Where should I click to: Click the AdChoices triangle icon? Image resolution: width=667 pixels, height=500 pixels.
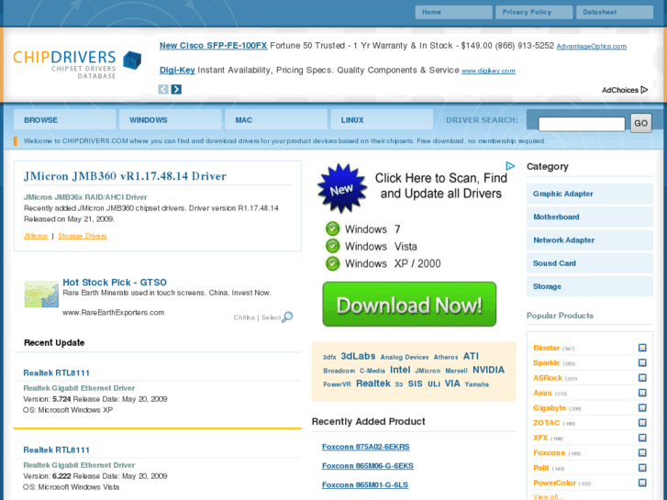[x=644, y=90]
